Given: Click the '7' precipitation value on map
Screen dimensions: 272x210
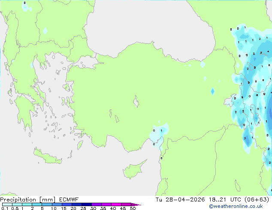Looking at the screenshot, I should 245,138.
